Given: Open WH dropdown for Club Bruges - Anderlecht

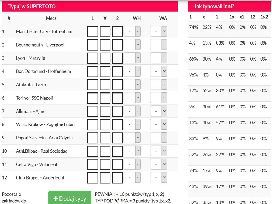Looking at the screenshot, I should pos(132,177).
